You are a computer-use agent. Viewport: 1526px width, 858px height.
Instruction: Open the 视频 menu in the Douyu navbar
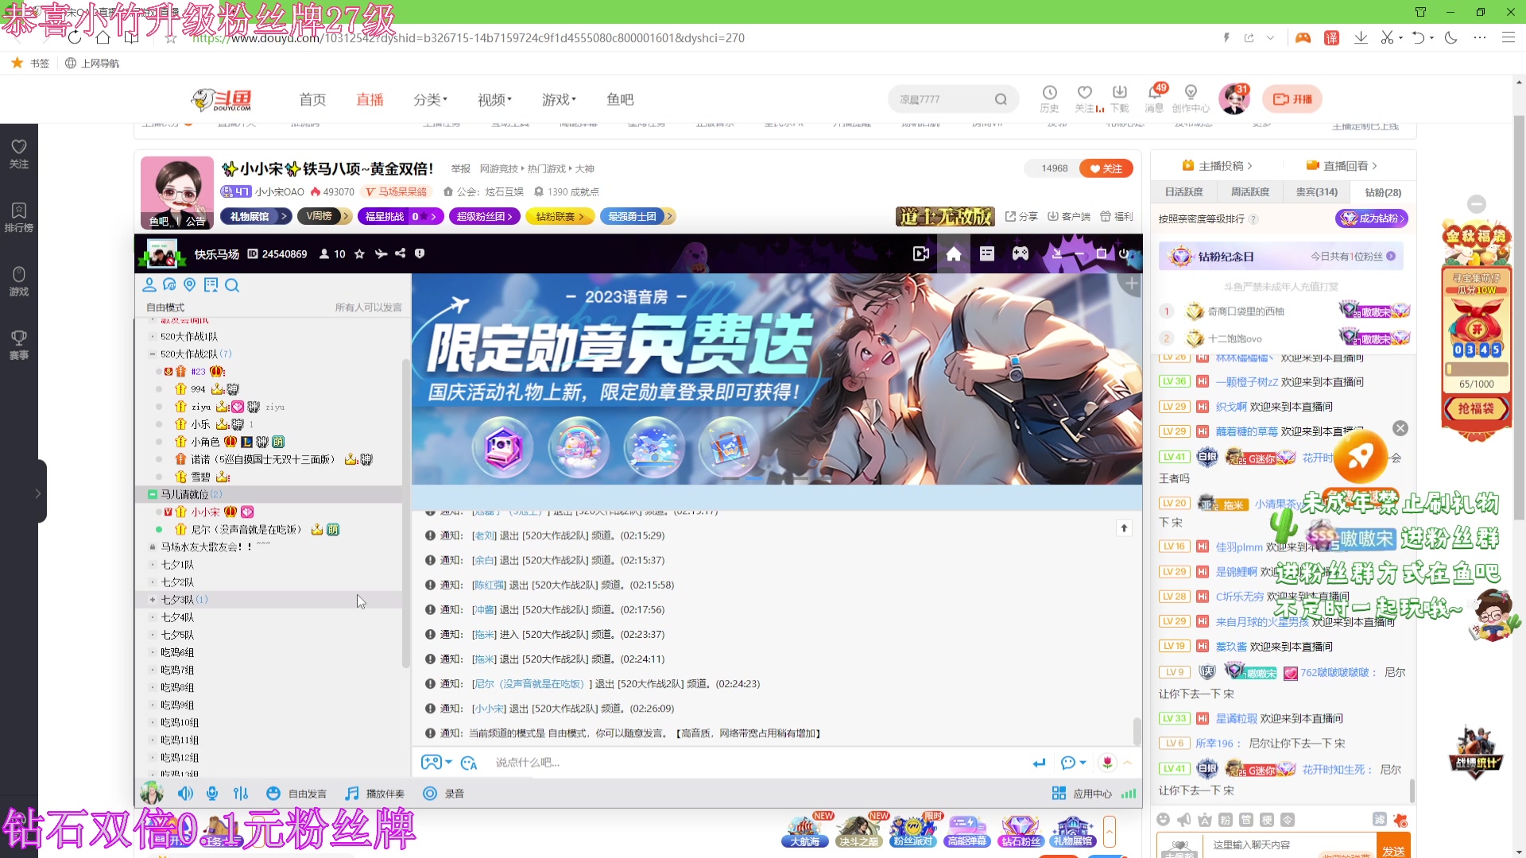pyautogui.click(x=493, y=99)
